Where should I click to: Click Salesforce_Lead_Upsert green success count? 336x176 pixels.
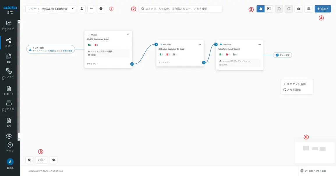tap(221, 55)
